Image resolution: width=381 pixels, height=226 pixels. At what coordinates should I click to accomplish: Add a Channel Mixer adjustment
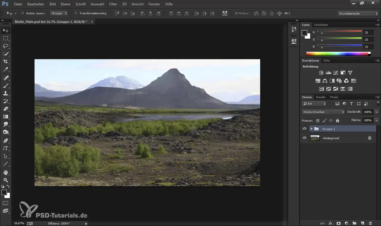(346, 81)
